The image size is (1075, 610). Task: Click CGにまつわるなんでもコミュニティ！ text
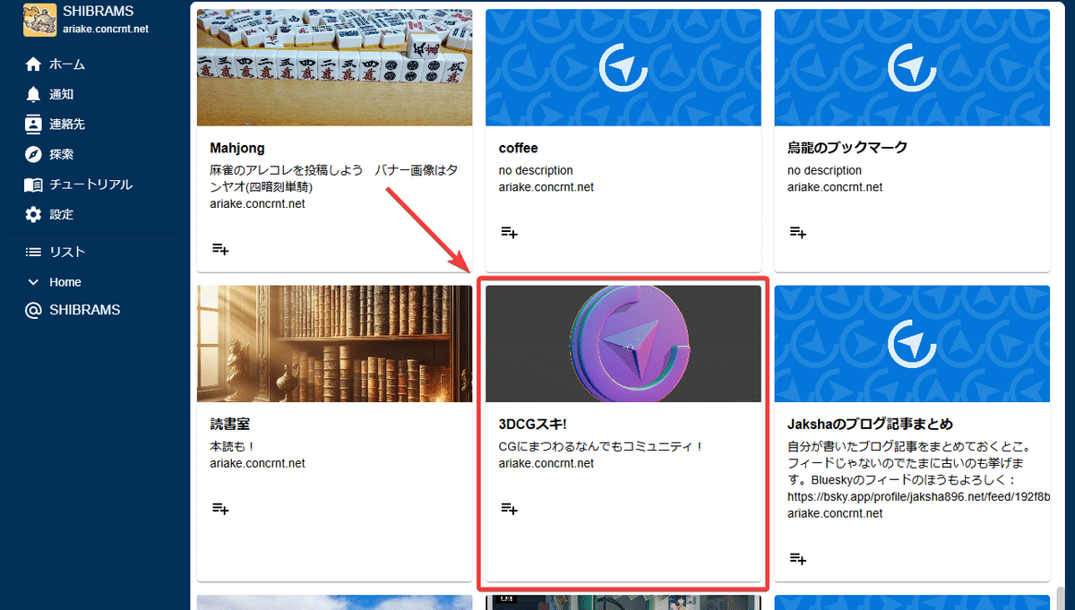pos(601,446)
